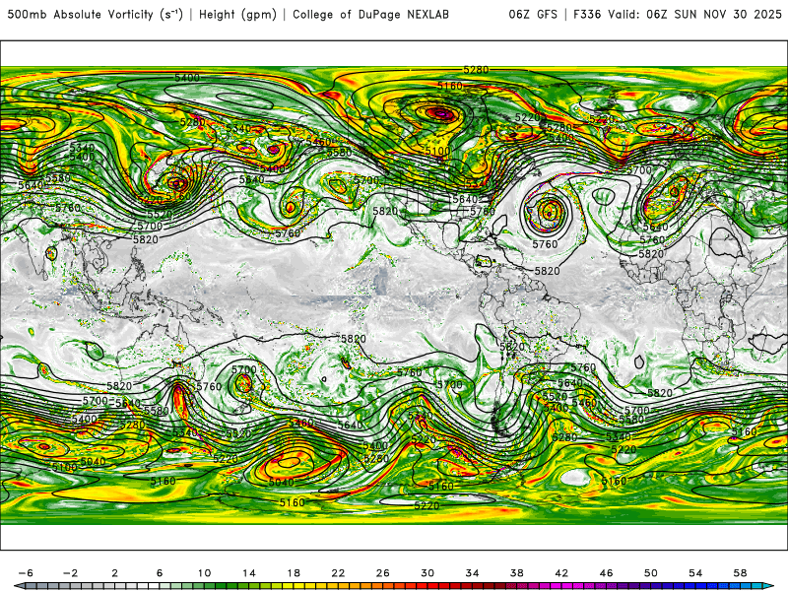
Task: Click the '46' color scale label
Action: tap(606, 573)
